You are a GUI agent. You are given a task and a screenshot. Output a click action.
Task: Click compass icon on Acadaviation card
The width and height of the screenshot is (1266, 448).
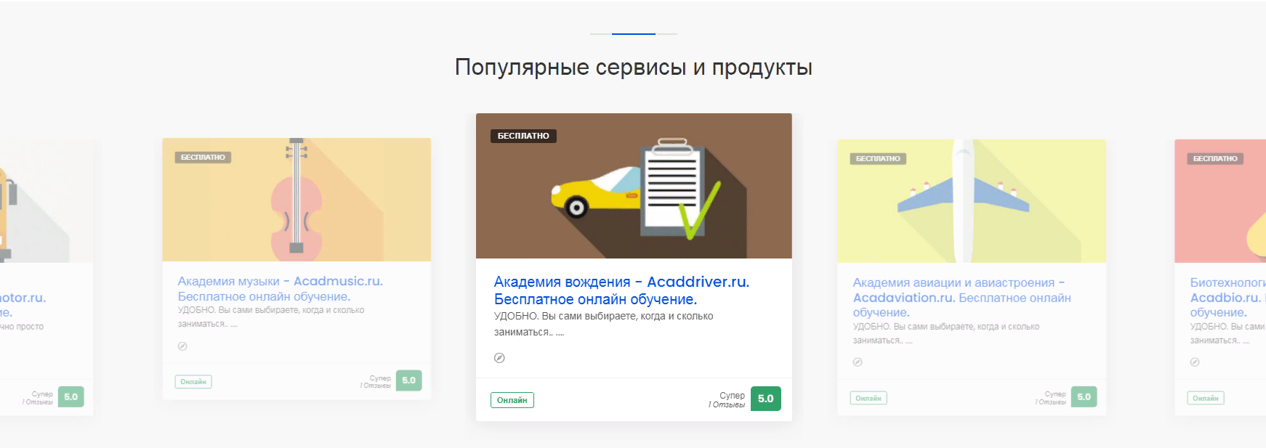point(858,362)
